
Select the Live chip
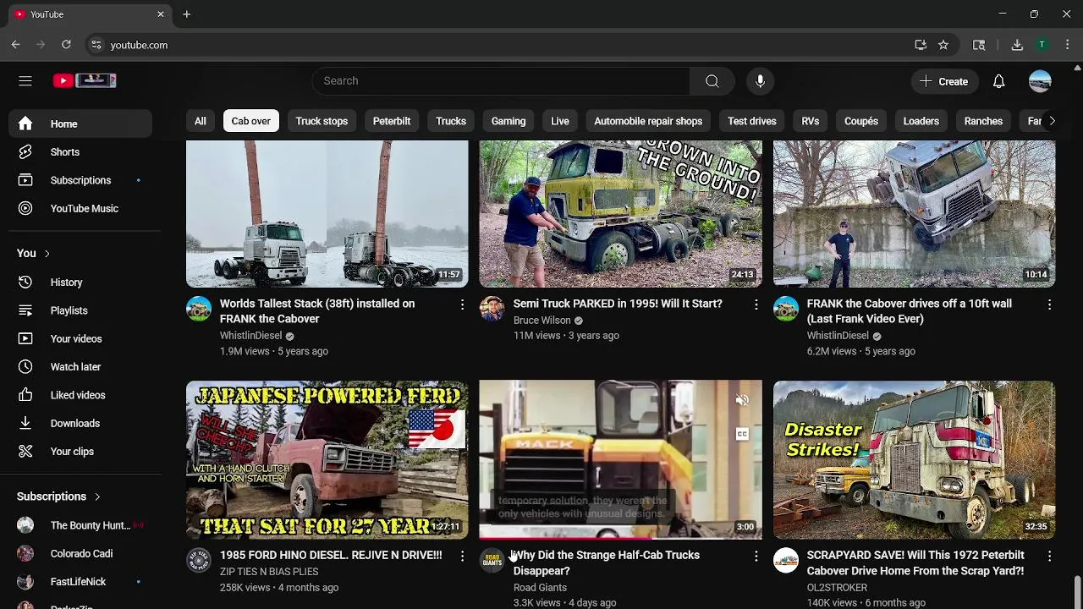(560, 121)
